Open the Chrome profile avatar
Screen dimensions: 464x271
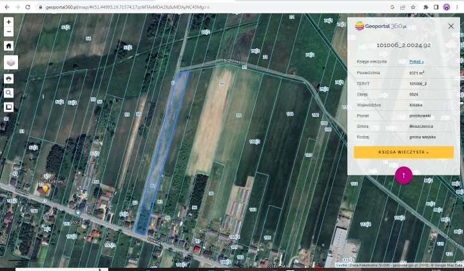pos(446,7)
